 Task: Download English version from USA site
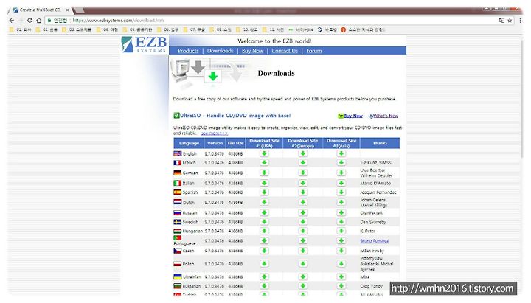pyautogui.click(x=264, y=153)
